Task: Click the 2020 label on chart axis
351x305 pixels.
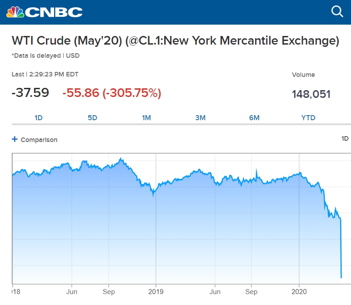Action: tap(300, 291)
